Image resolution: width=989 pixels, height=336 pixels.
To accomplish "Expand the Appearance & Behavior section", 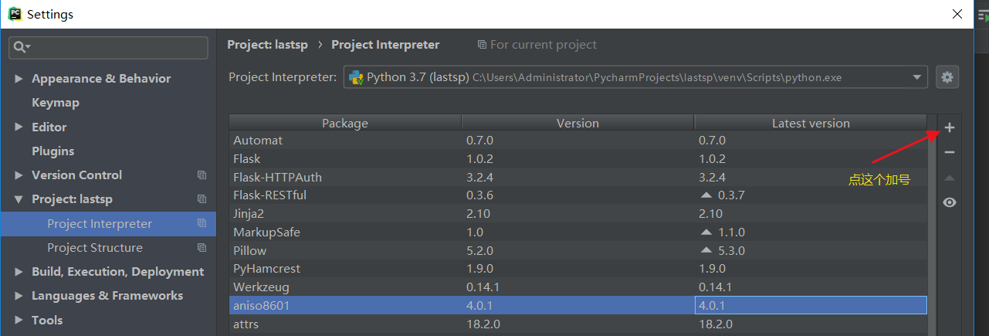I will [x=19, y=79].
